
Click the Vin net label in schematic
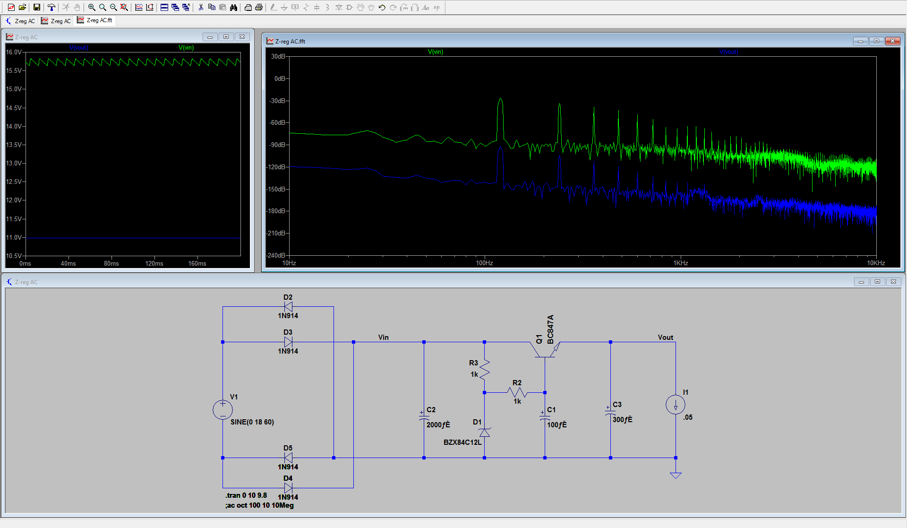[x=384, y=338]
